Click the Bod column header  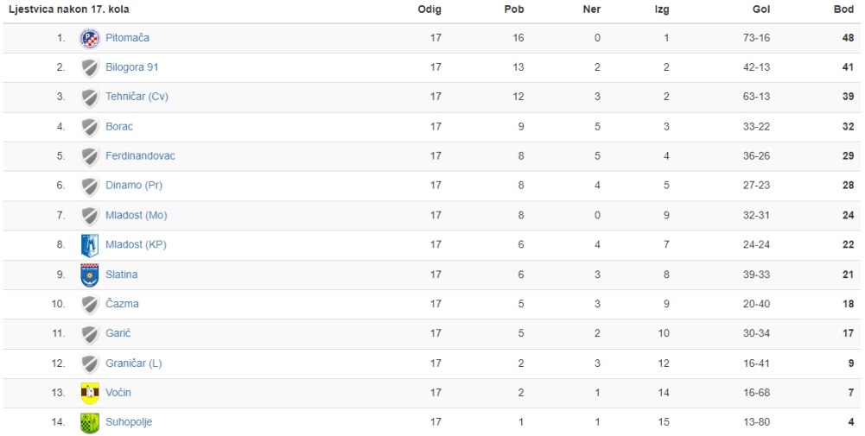pyautogui.click(x=843, y=9)
